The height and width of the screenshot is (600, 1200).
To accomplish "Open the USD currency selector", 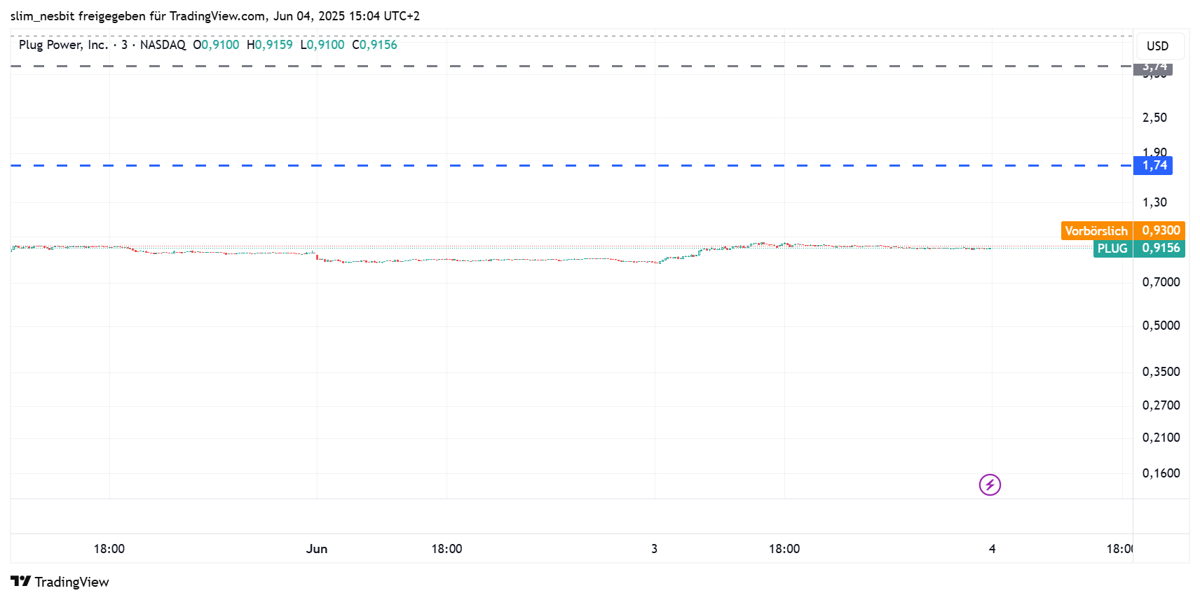I will coord(1157,46).
